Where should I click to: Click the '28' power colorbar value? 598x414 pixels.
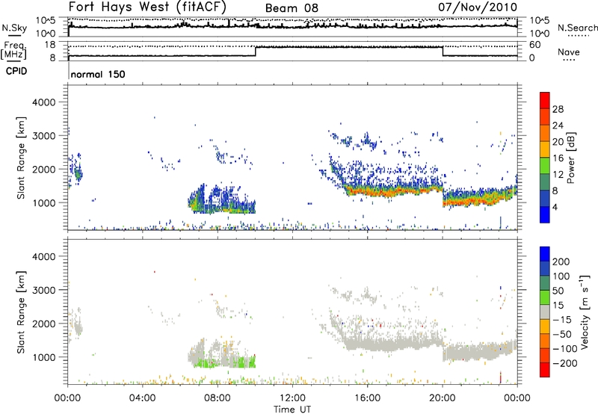pyautogui.click(x=558, y=109)
